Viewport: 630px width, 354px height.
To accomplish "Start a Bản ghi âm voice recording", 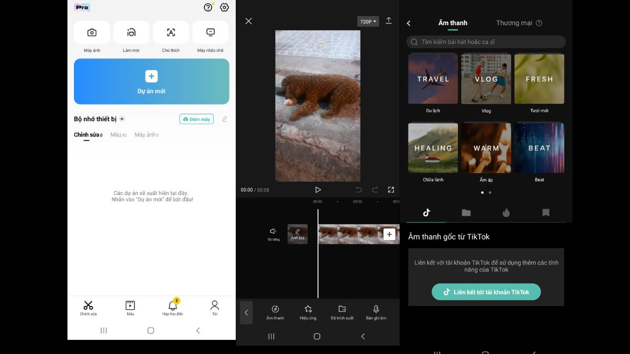I will (x=376, y=313).
